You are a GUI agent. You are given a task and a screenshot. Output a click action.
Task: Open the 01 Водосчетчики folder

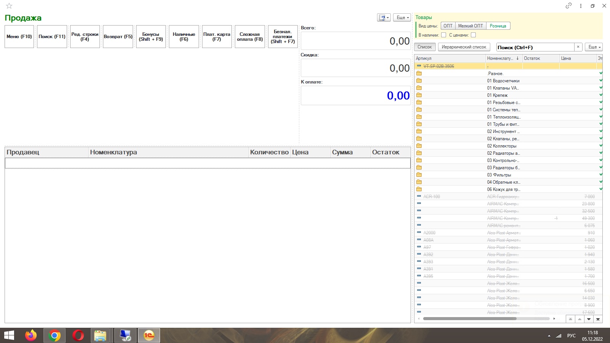[503, 81]
